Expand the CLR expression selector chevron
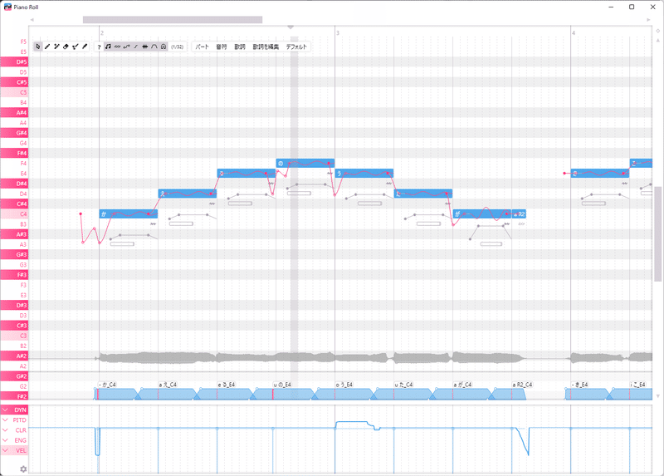 pyautogui.click(x=5, y=430)
